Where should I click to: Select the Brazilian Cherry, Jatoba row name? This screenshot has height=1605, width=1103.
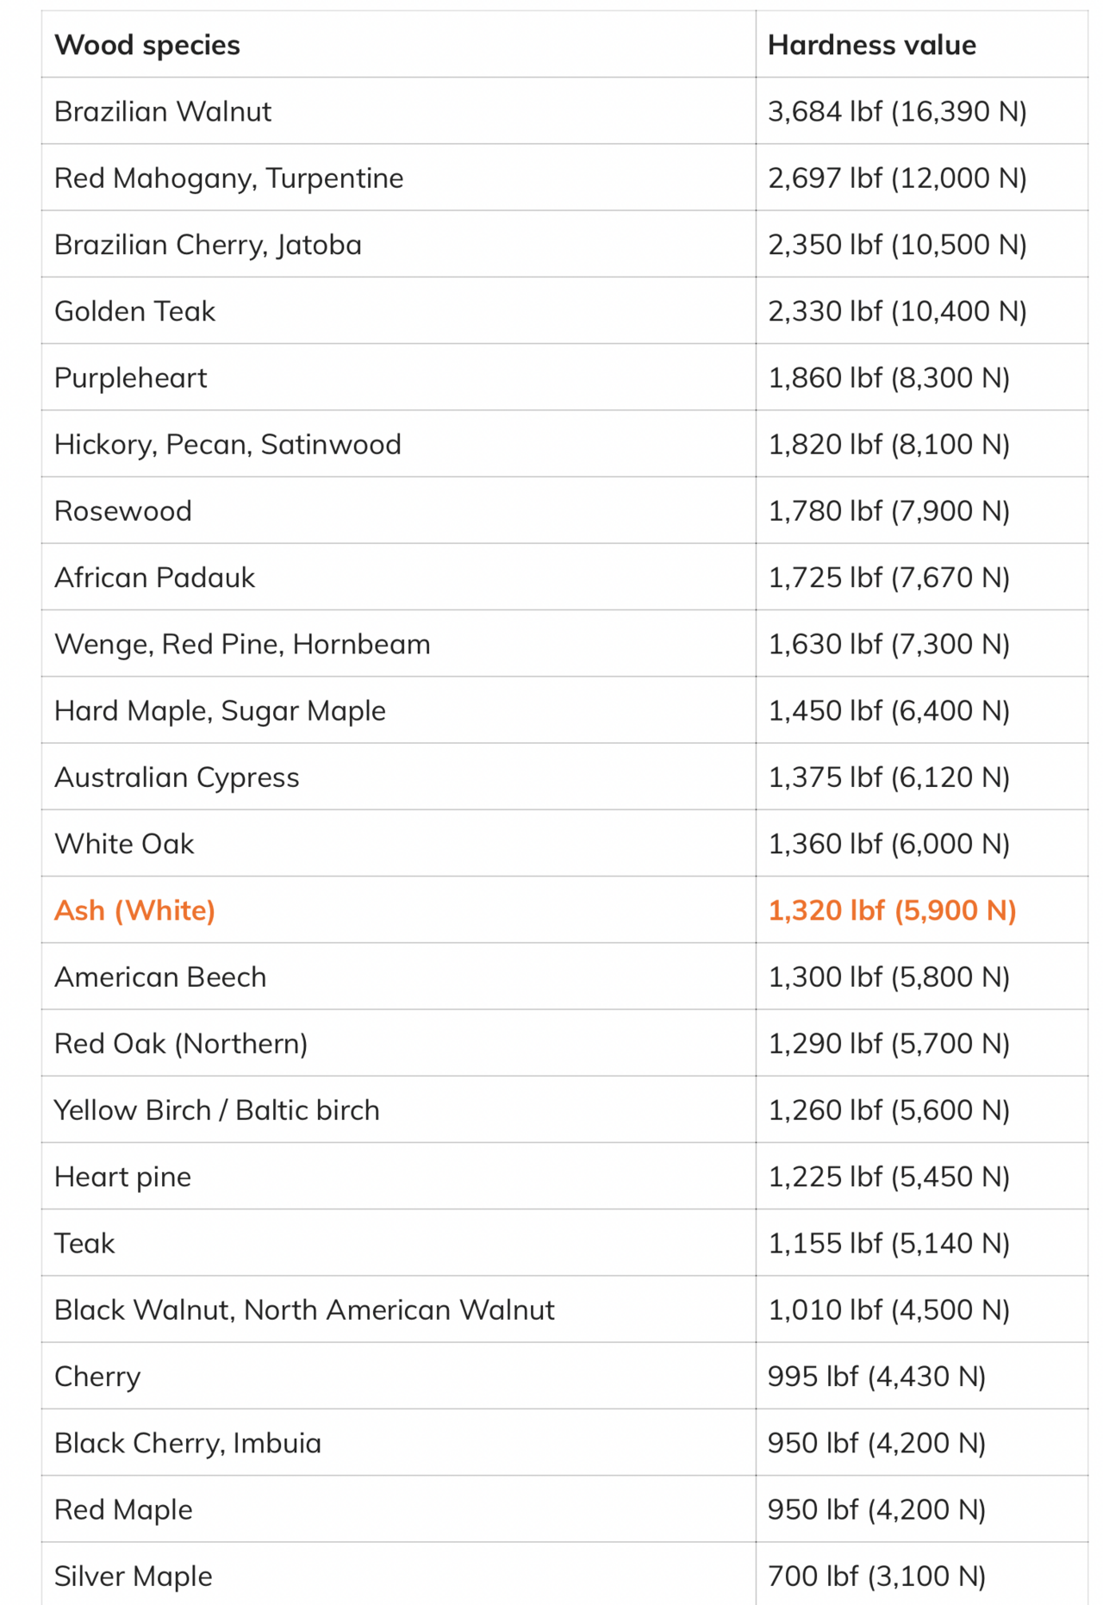(208, 245)
